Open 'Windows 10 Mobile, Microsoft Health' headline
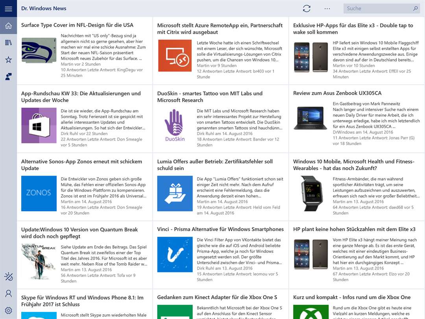 pyautogui.click(x=354, y=165)
